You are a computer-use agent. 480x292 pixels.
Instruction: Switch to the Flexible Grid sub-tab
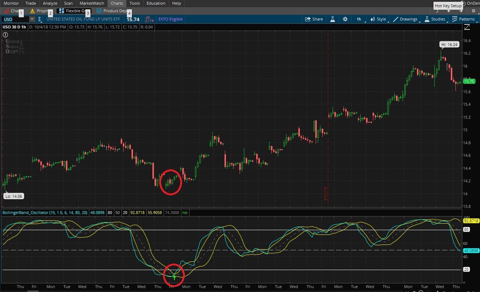(x=74, y=11)
